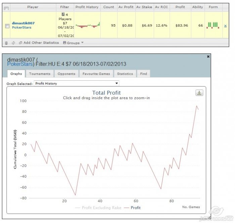This screenshot has height=223, width=235.
Task: Click the chart download export icon
Action: 199,93
